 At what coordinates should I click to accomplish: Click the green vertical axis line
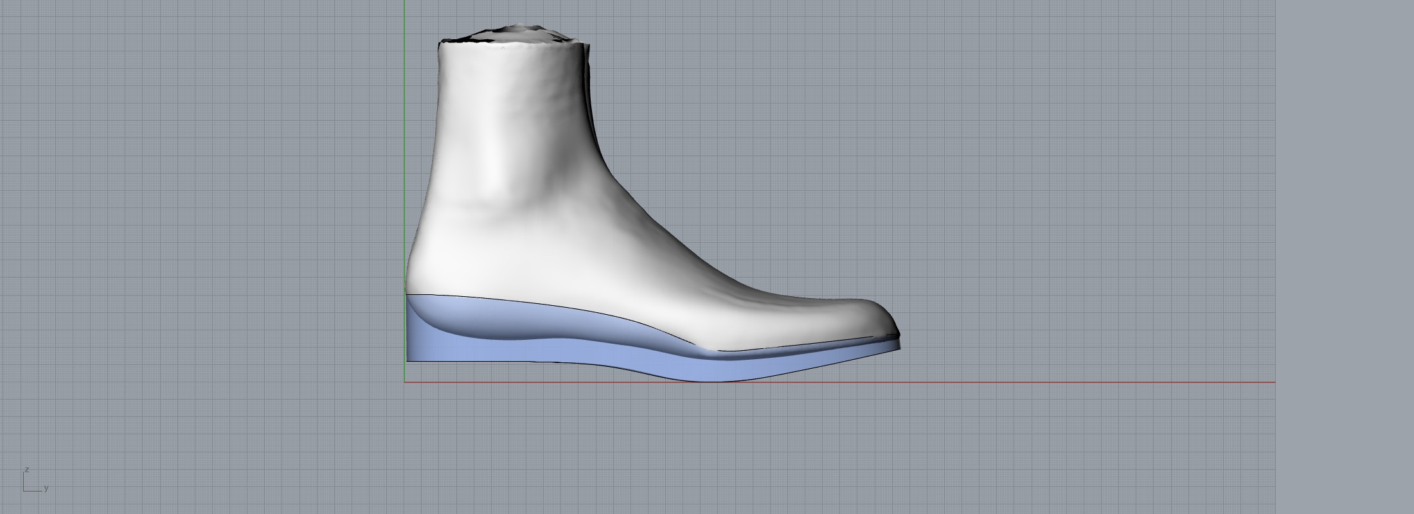404,161
